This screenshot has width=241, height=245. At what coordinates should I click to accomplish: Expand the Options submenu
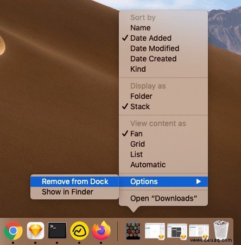point(163,181)
